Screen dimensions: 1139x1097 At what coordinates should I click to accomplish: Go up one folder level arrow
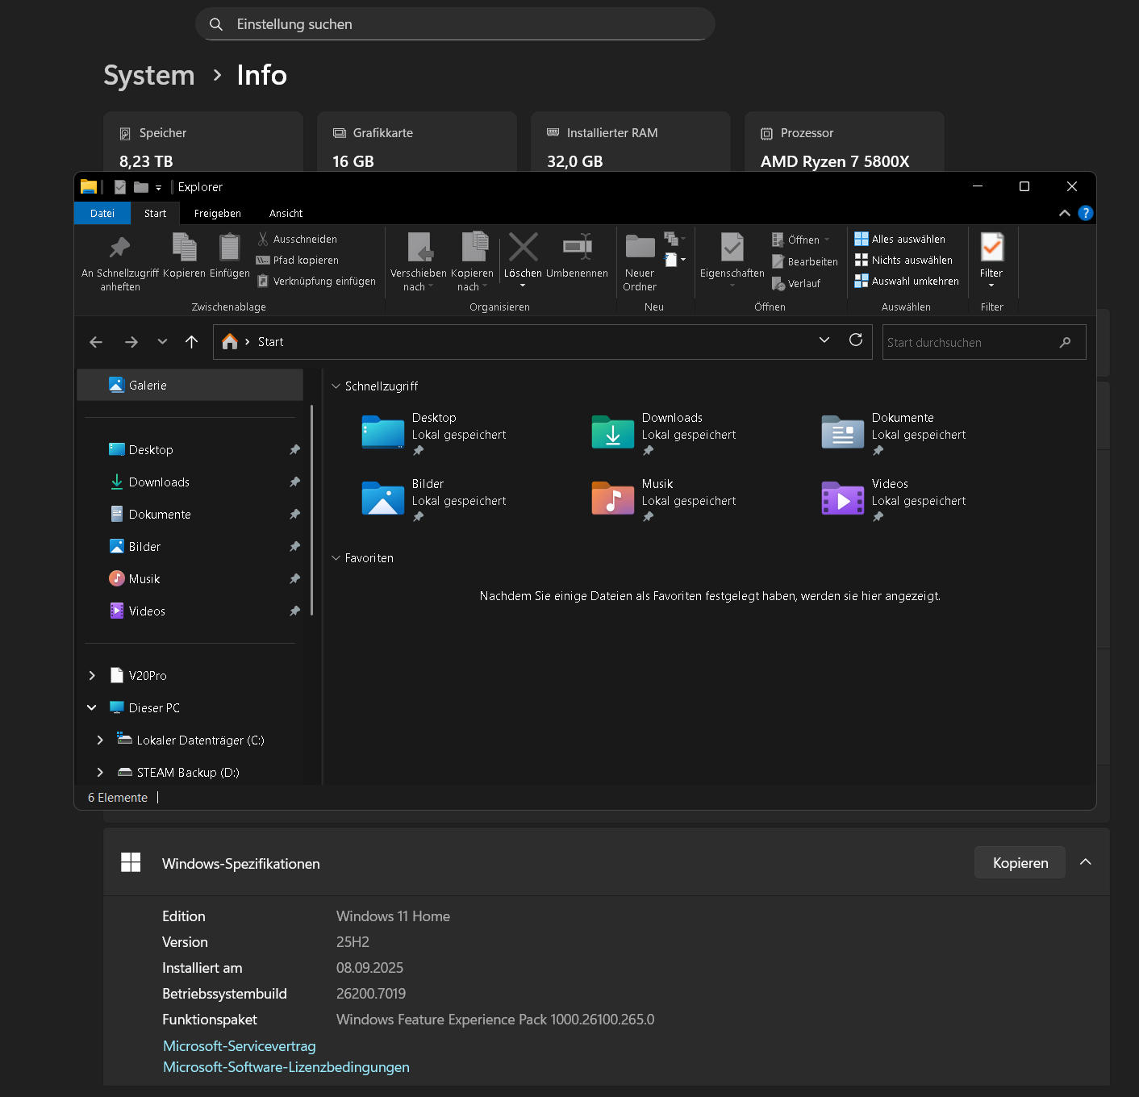click(191, 342)
